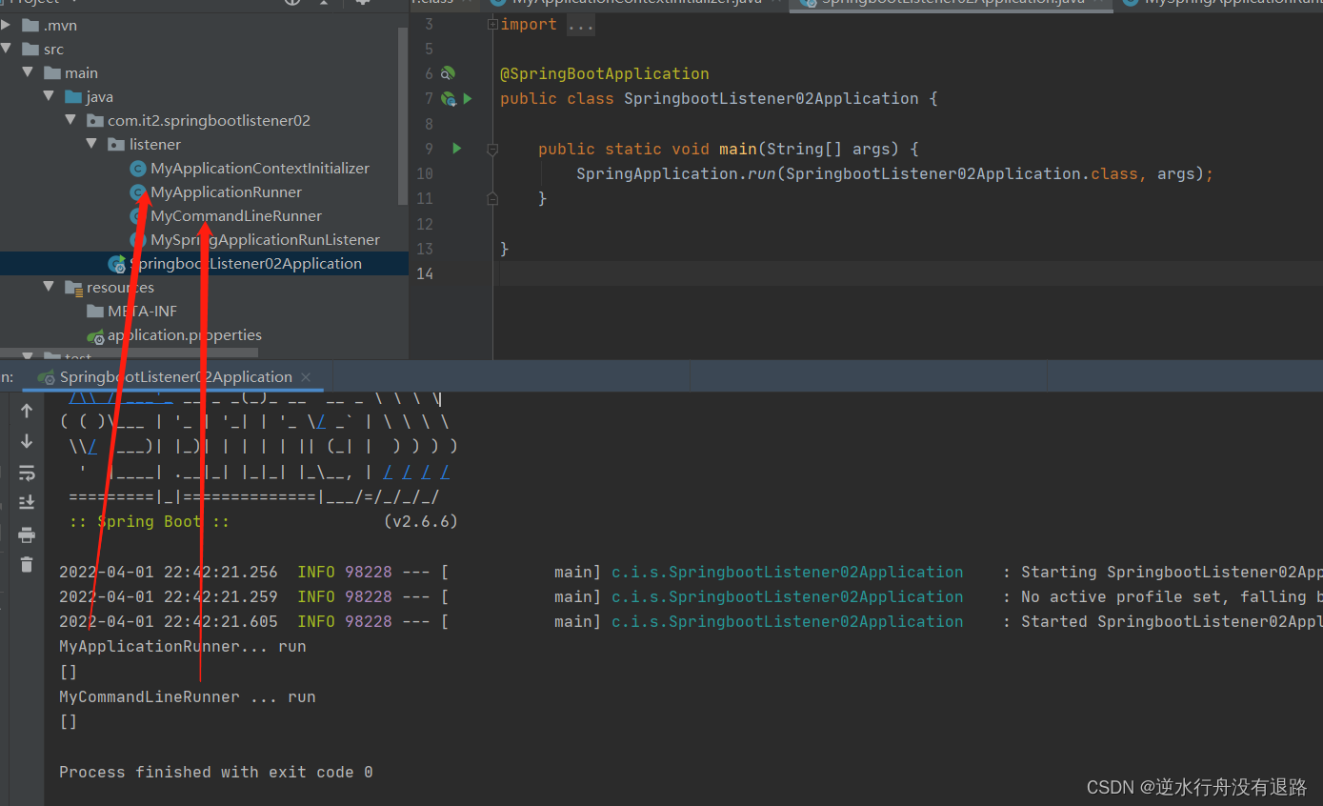
Task: Click run arrow next to class declaration line 7
Action: 468,98
